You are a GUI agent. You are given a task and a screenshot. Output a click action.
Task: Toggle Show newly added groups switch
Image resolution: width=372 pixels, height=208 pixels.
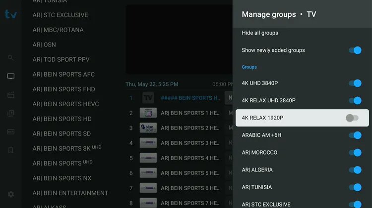click(x=355, y=50)
